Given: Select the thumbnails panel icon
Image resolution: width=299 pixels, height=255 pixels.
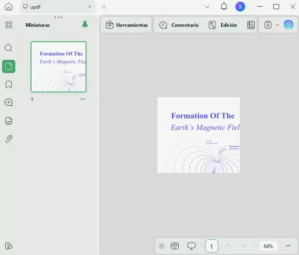Looking at the screenshot, I should (x=9, y=66).
